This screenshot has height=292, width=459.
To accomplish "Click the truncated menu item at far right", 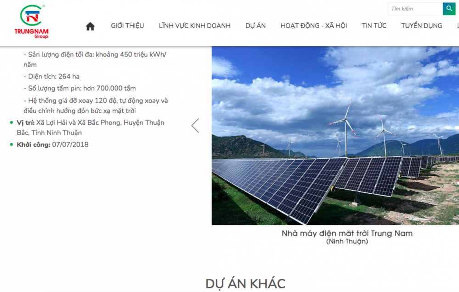I will [x=458, y=26].
